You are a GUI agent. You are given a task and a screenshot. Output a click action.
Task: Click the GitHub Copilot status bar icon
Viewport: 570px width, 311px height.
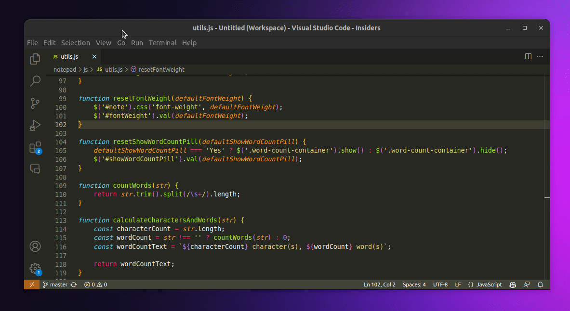click(x=512, y=285)
